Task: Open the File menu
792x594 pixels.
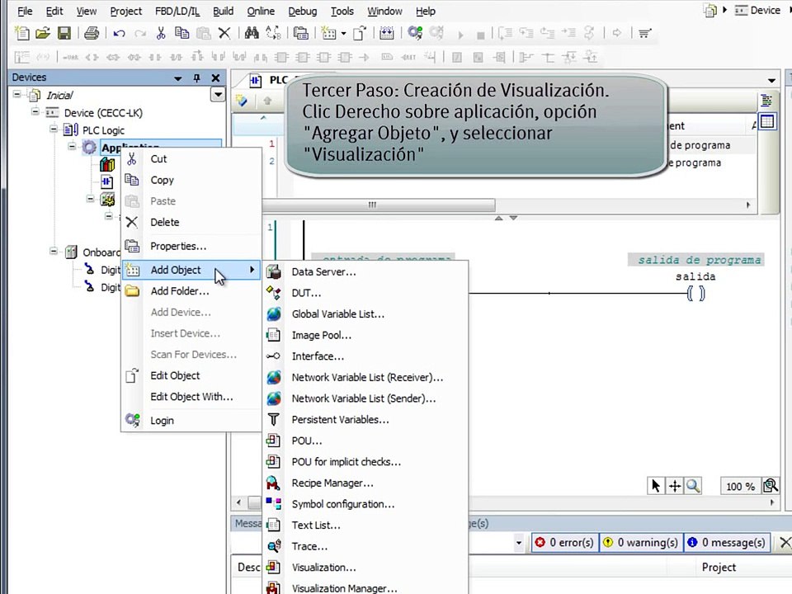Action: (25, 11)
